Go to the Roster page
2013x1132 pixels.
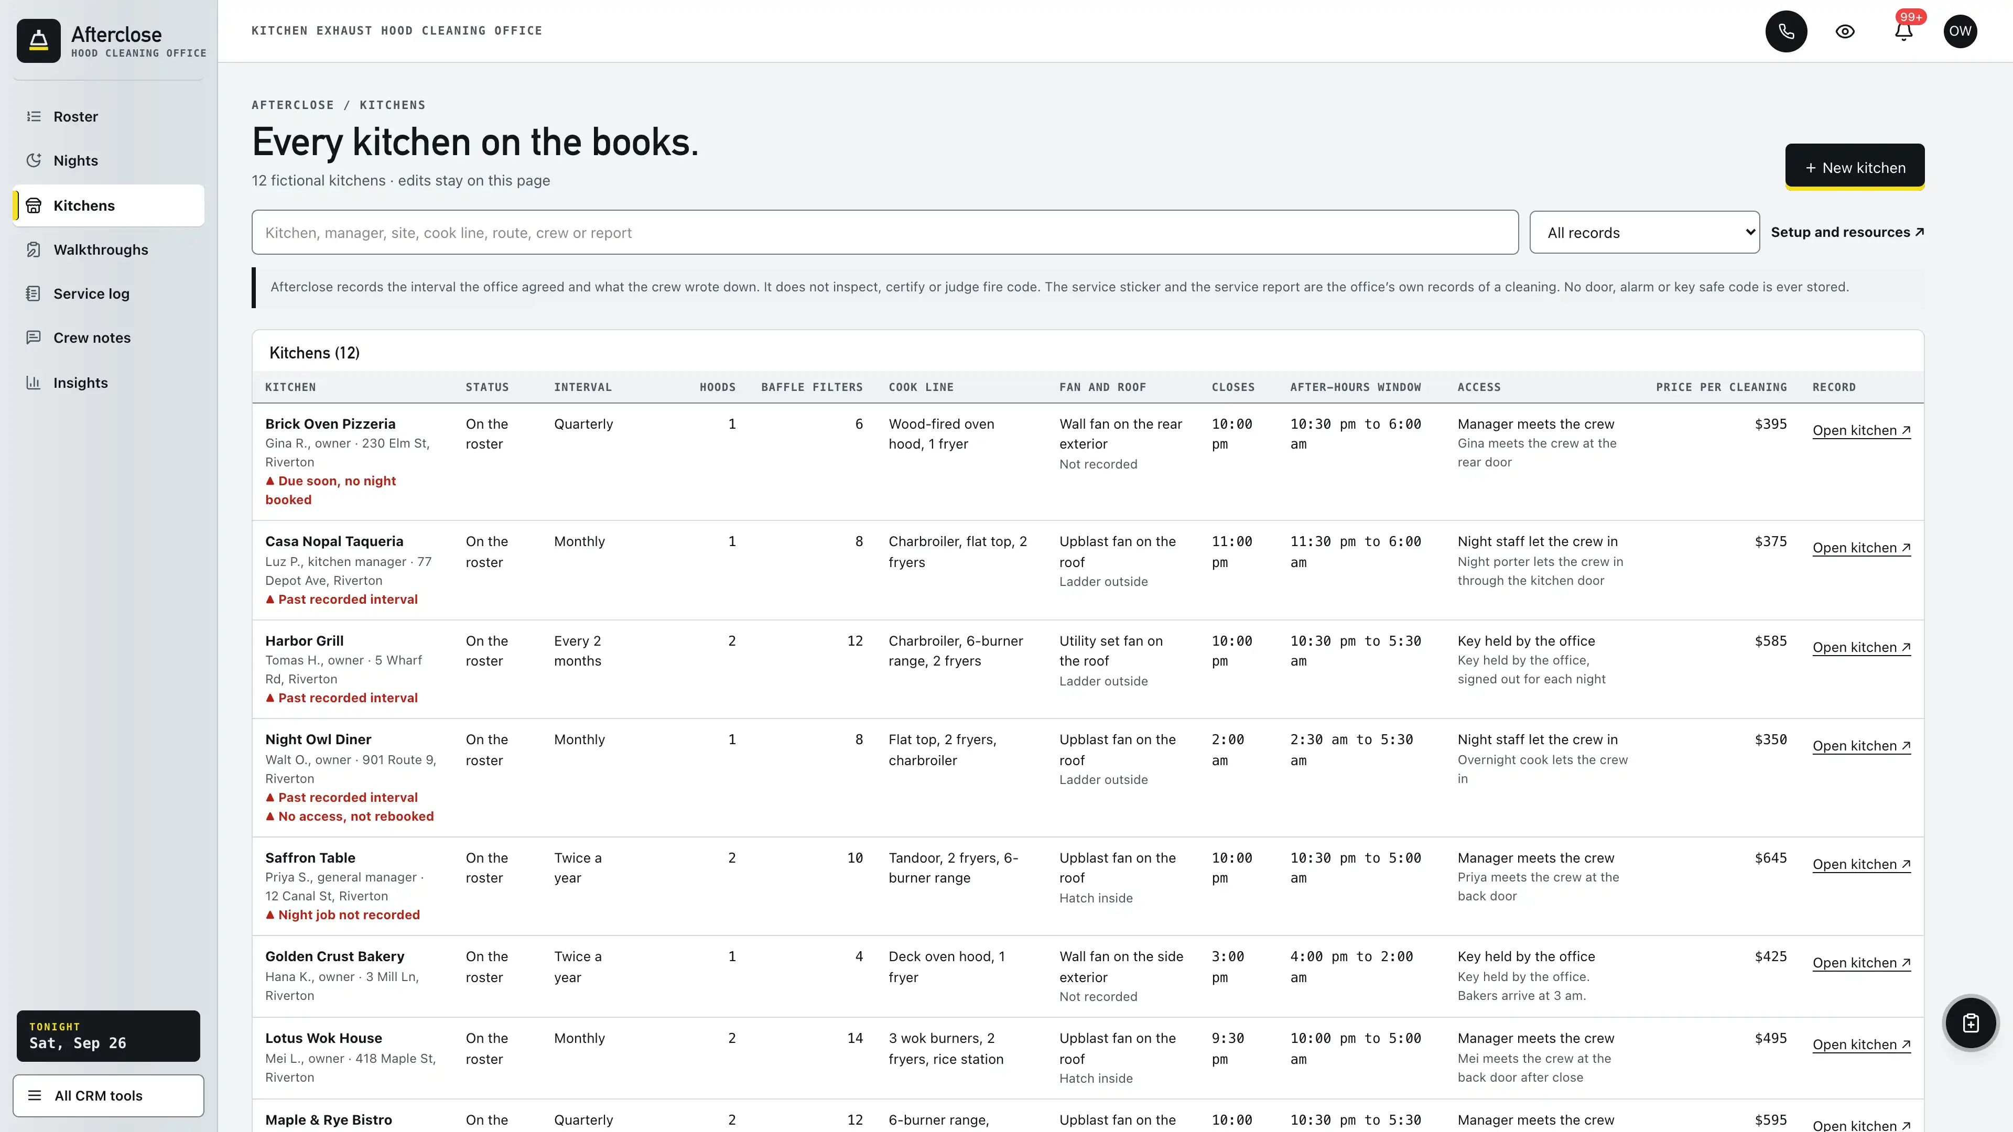pos(109,116)
